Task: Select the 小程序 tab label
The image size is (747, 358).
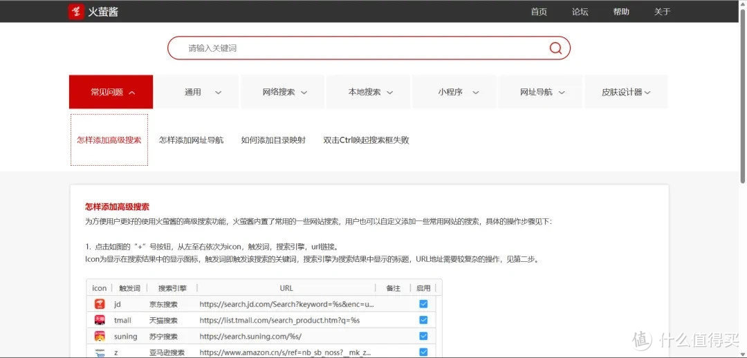Action: [450, 93]
